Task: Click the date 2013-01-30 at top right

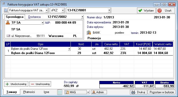Action: (x=162, y=17)
